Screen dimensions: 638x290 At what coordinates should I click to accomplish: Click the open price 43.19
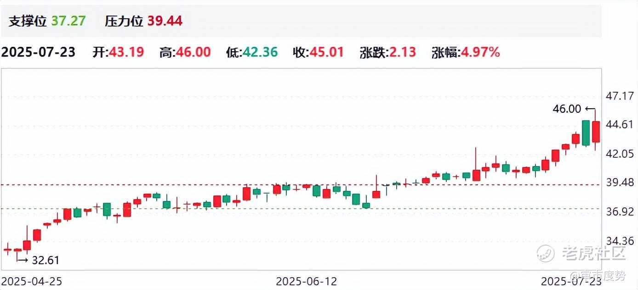point(126,52)
